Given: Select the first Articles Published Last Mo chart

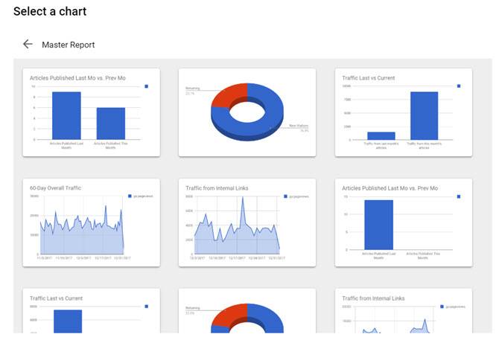Looking at the screenshot, I should pos(92,112).
